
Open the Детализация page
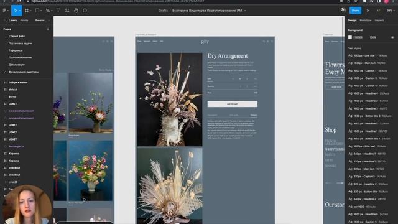tap(17, 65)
